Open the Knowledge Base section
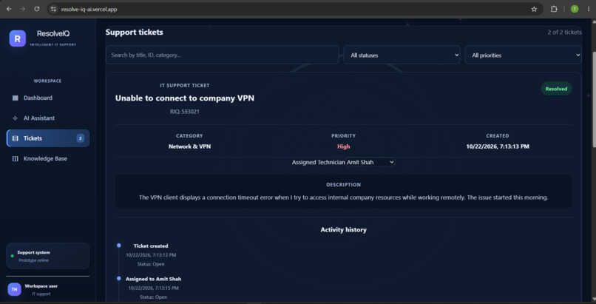This screenshot has width=596, height=304. (x=48, y=158)
